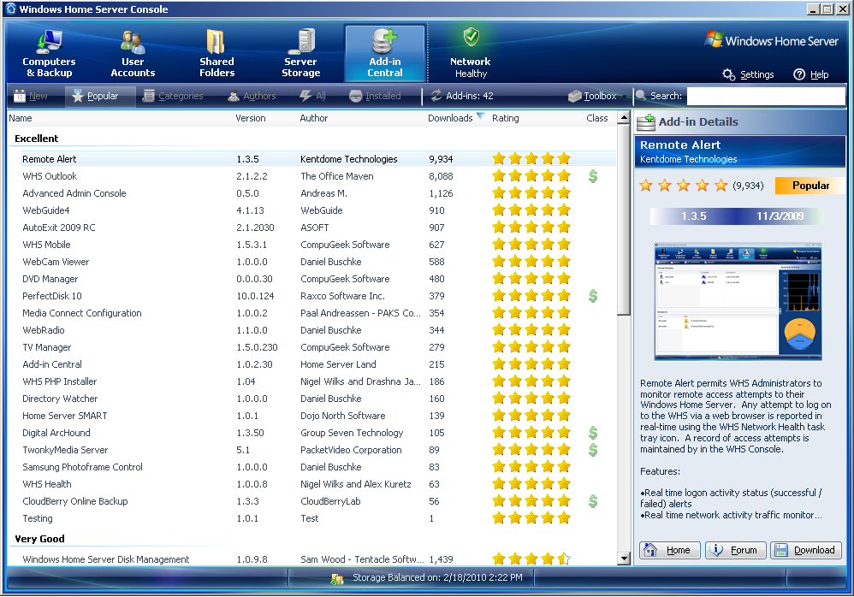The width and height of the screenshot is (854, 597).
Task: Click the dollar icon for PerfectDisk 10
Action: pyautogui.click(x=593, y=296)
